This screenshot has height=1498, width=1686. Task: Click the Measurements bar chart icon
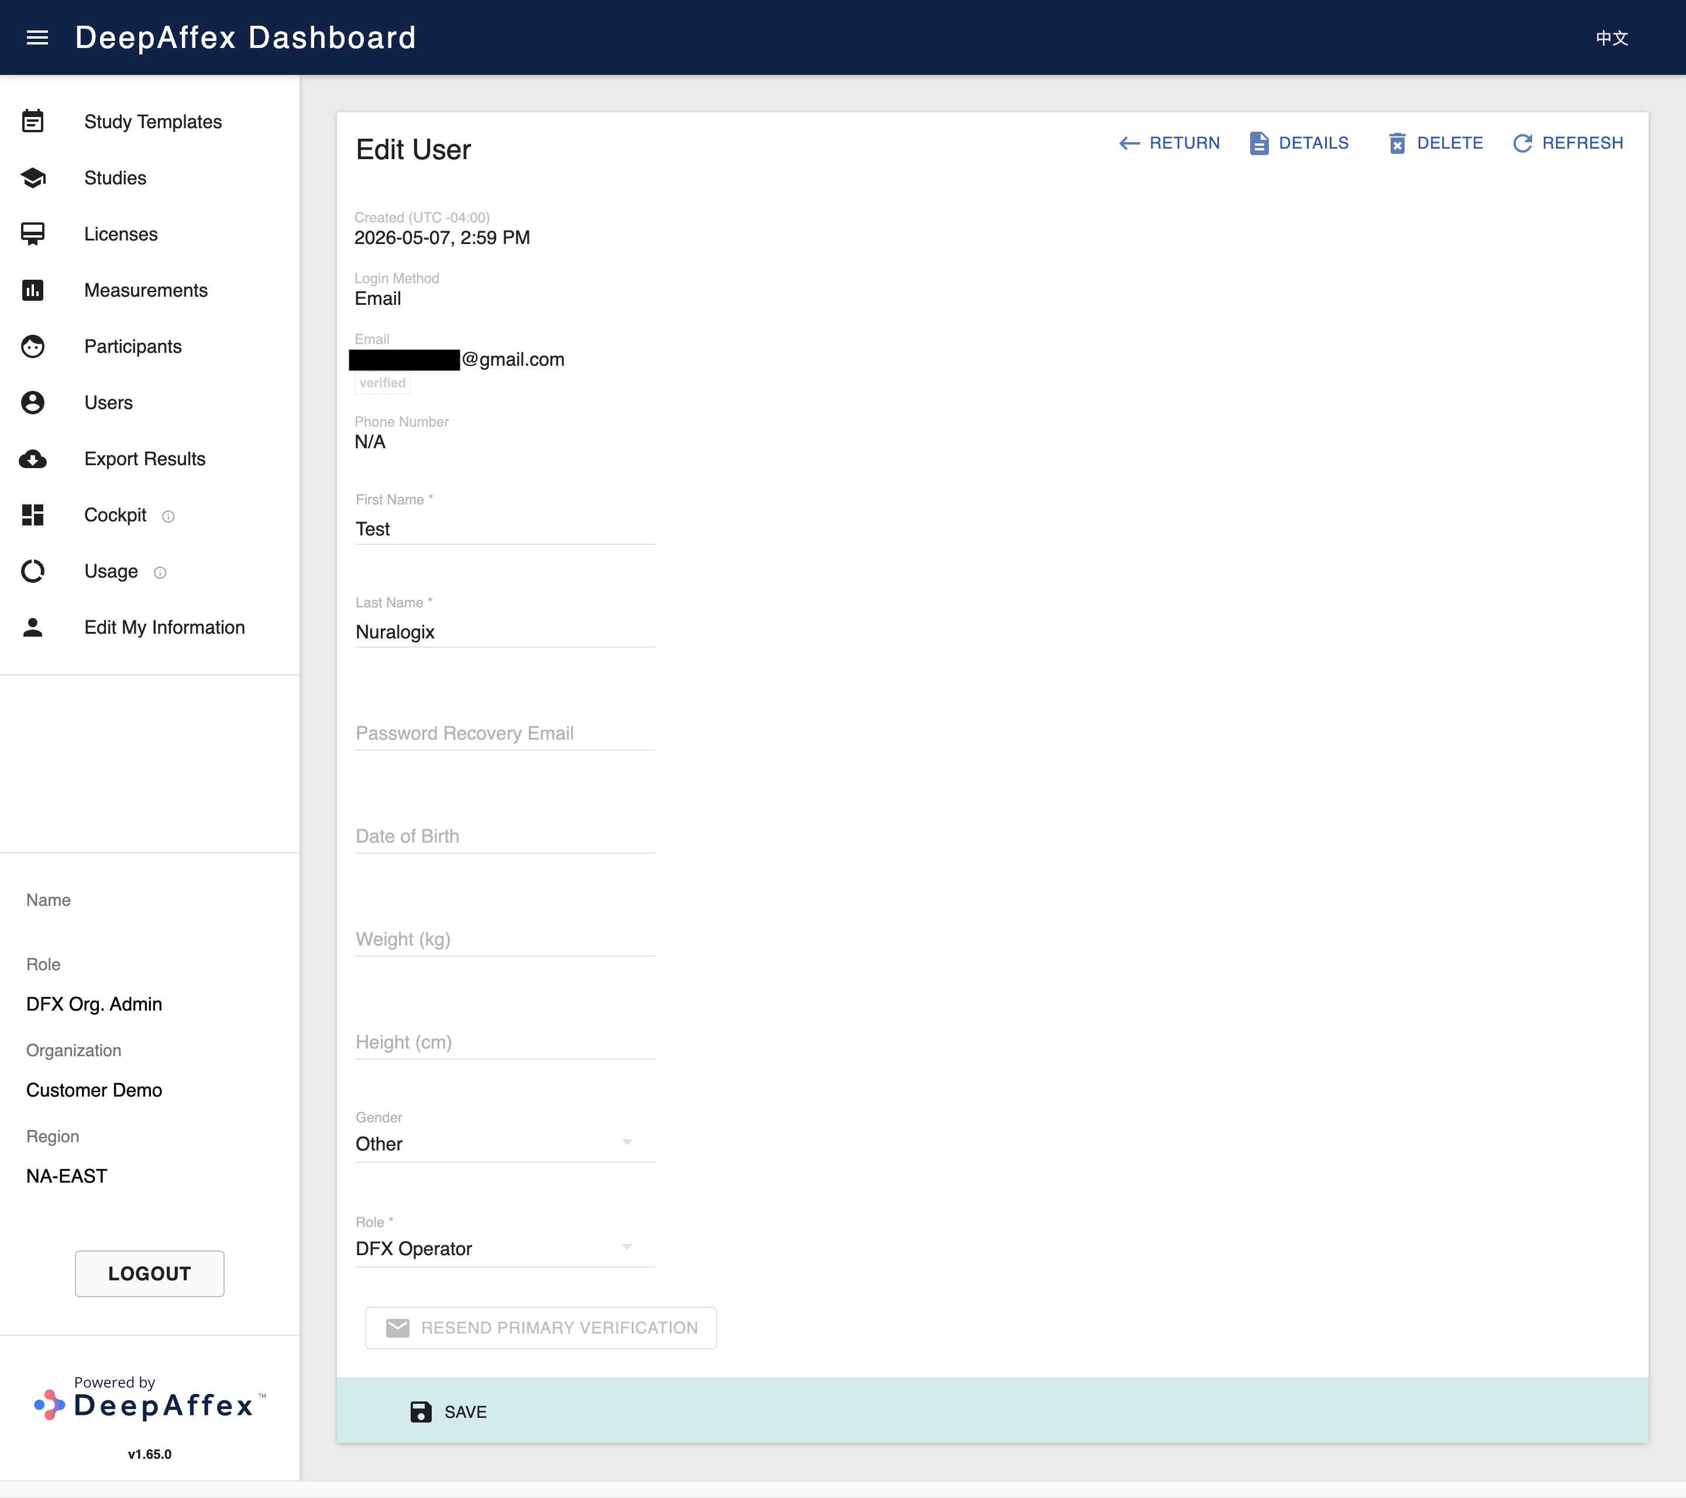point(33,290)
